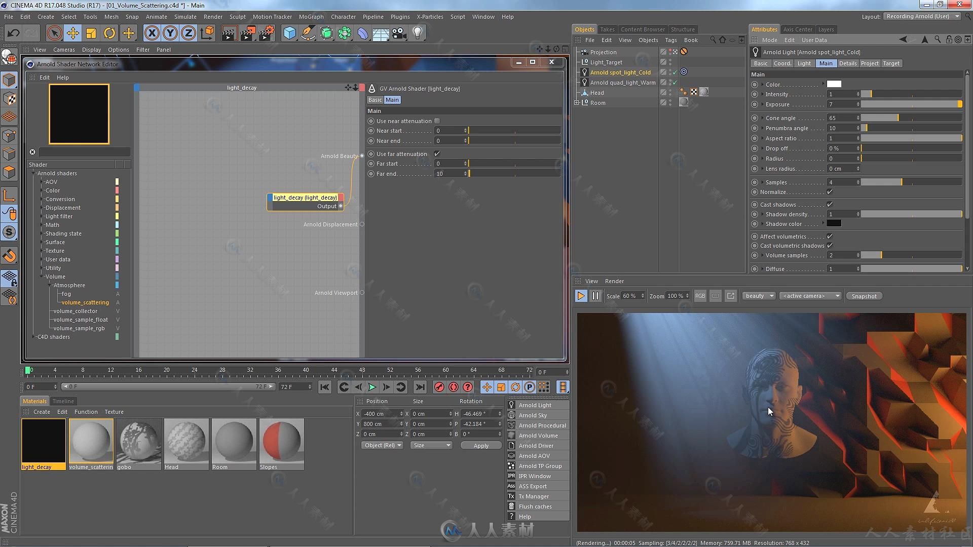
Task: Click the Far end animation radio dot
Action: coord(371,174)
